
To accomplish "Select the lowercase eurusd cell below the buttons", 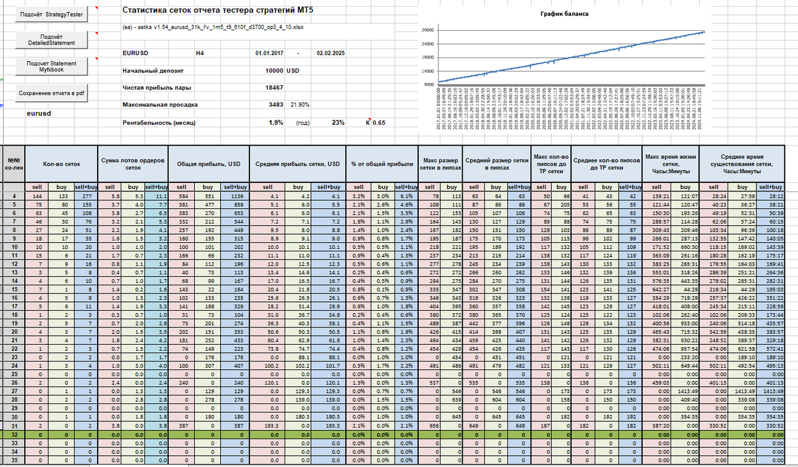I will pyautogui.click(x=39, y=114).
